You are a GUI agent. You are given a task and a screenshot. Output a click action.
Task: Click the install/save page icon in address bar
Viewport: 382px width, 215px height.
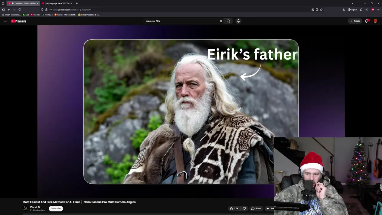pos(317,10)
